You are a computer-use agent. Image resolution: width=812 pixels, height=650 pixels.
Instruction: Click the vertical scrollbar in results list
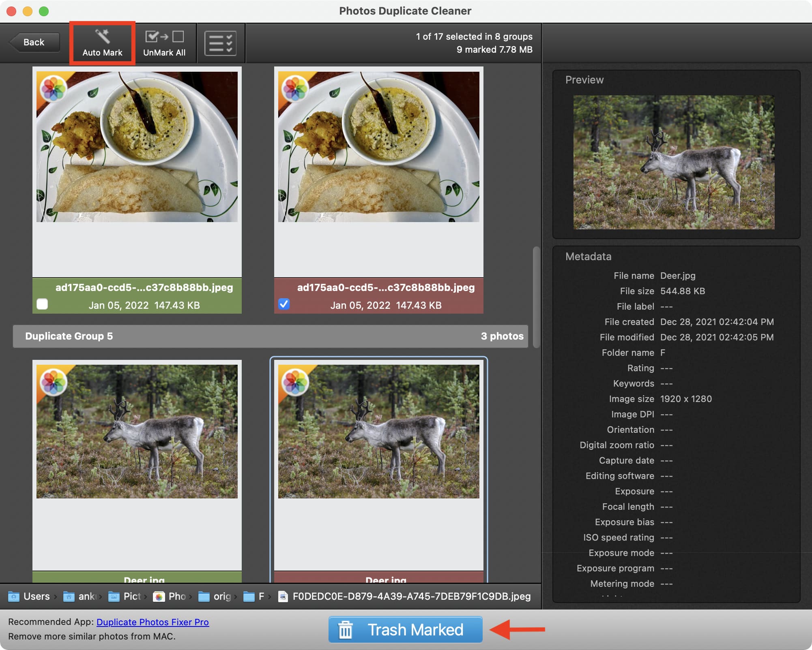536,297
